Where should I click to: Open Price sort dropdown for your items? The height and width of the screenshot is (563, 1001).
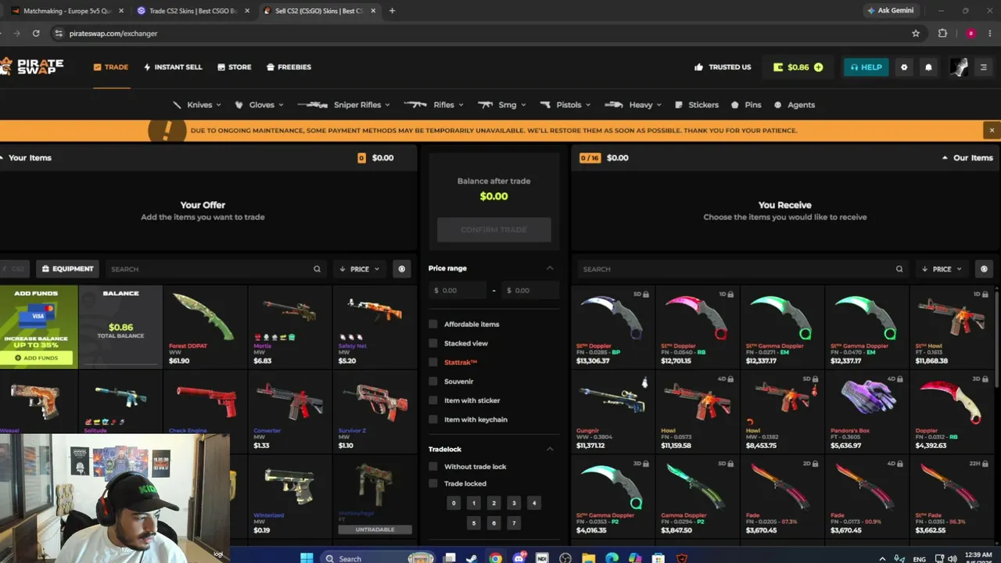360,269
